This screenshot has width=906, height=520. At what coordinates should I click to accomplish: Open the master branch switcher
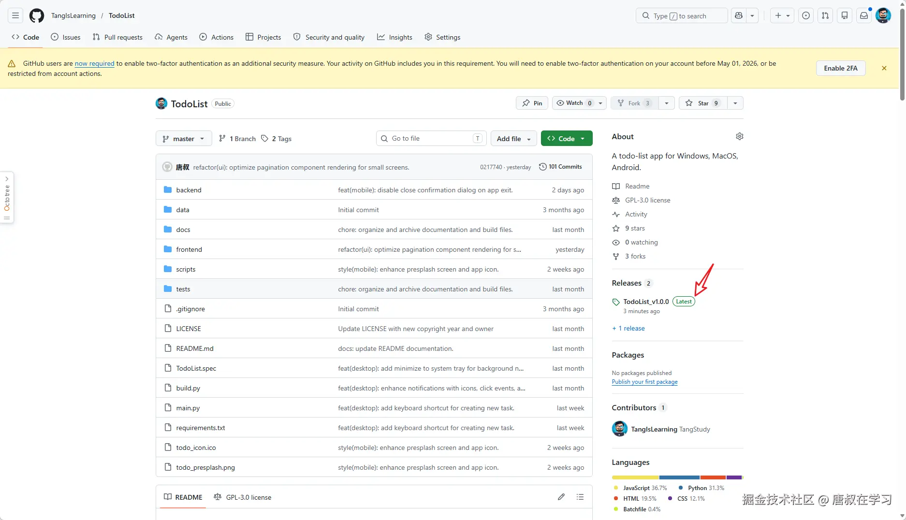tap(184, 139)
